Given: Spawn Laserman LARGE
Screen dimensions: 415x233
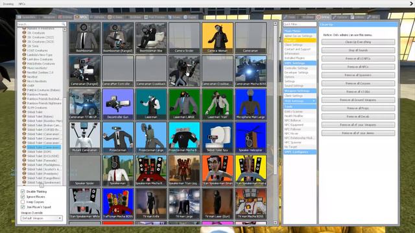Looking at the screenshot, I should [184, 104].
